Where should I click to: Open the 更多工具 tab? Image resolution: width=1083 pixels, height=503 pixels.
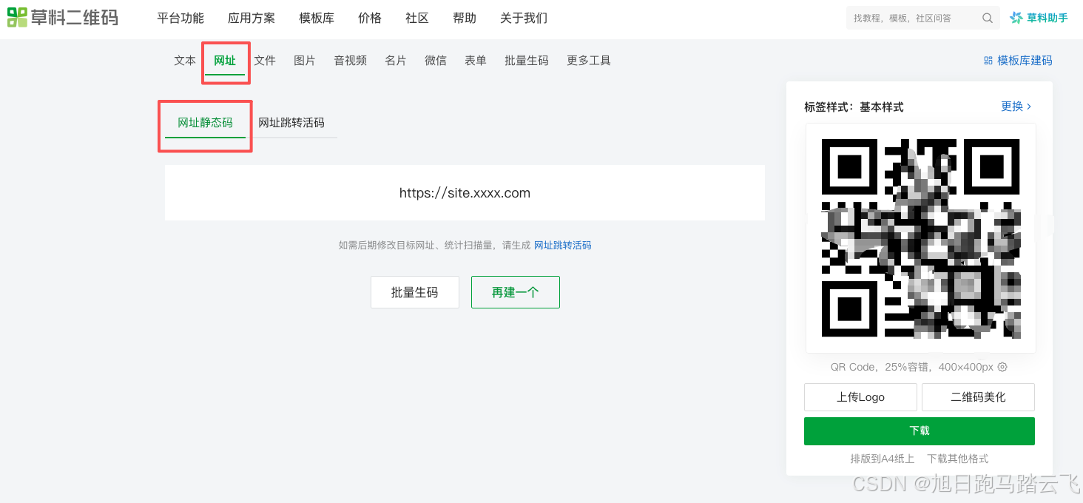(589, 61)
